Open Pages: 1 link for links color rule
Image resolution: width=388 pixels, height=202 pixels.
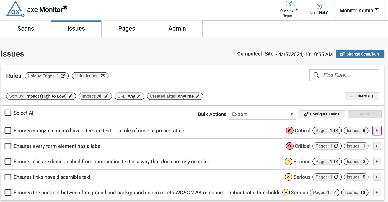click(327, 162)
